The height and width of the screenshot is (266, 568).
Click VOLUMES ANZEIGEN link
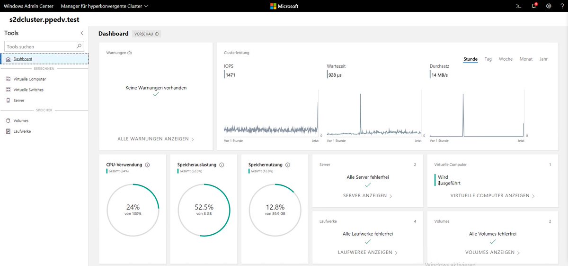click(492, 252)
